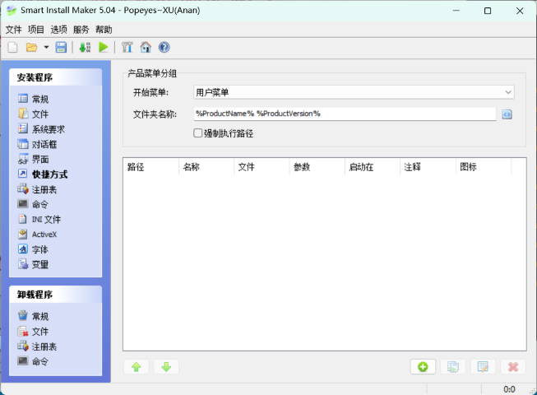Go to the 系统要求 section

48,129
